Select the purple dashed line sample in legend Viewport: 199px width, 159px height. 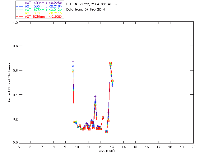pyautogui.click(x=20, y=3)
